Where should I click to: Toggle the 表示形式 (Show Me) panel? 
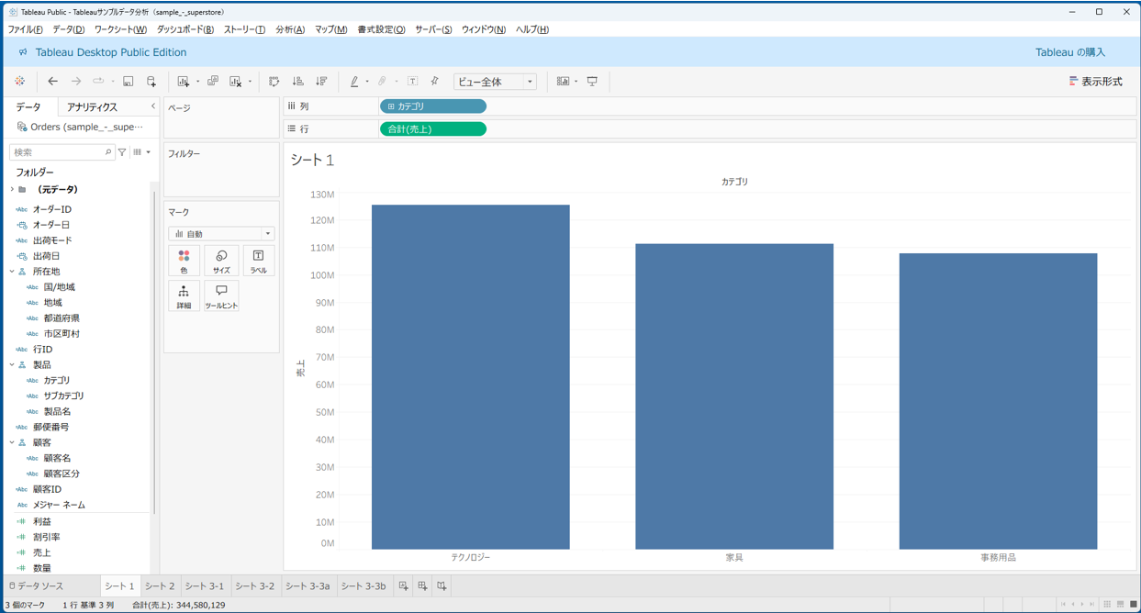tap(1095, 82)
